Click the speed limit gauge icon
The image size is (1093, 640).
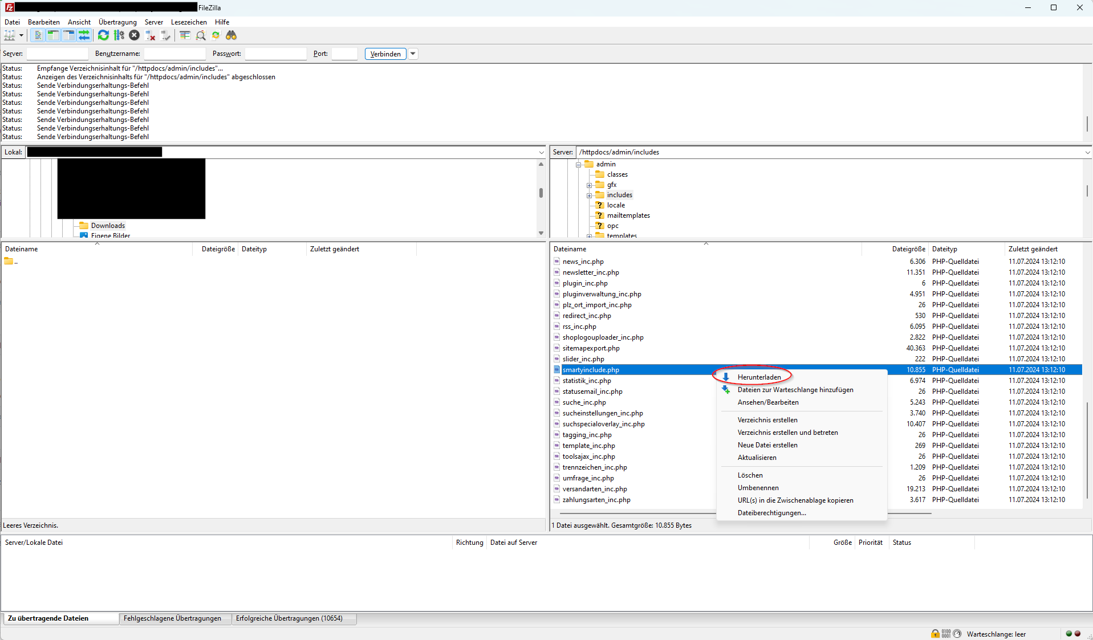957,634
